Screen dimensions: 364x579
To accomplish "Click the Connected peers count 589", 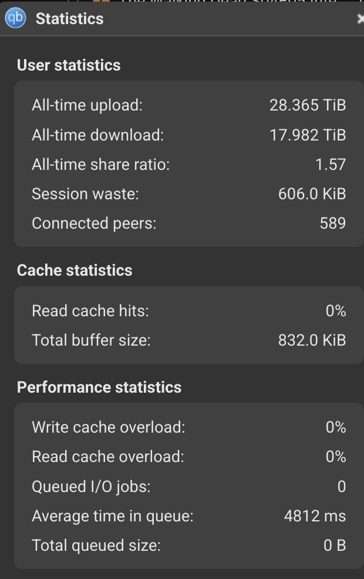I will [x=333, y=223].
